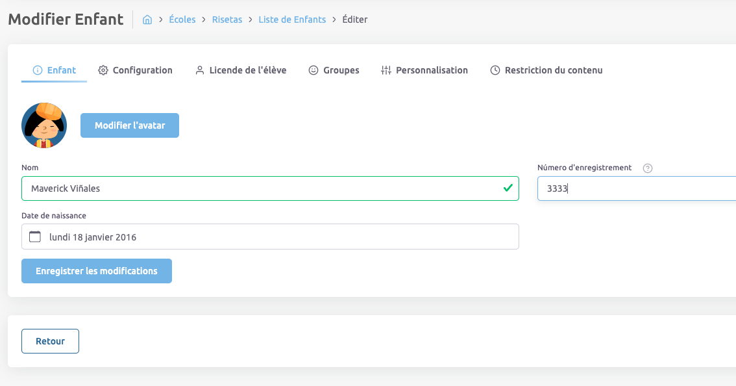This screenshot has width=736, height=386.
Task: Click the sliders icon for Personnalisation
Action: tap(386, 70)
